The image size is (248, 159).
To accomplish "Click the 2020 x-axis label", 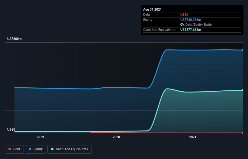I will tap(116, 137).
